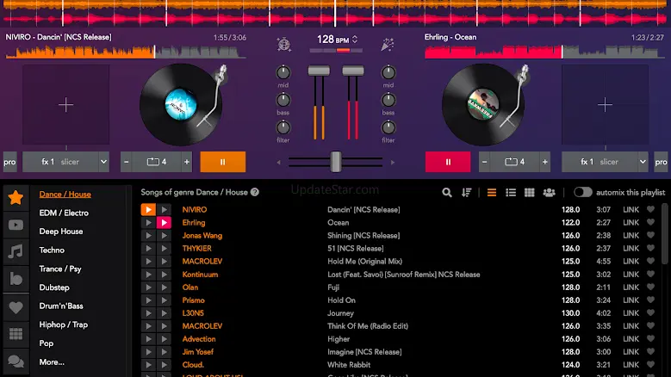Viewport: 671px width, 377px height.
Task: Pause the left deck with the orange button
Action: pyautogui.click(x=223, y=162)
